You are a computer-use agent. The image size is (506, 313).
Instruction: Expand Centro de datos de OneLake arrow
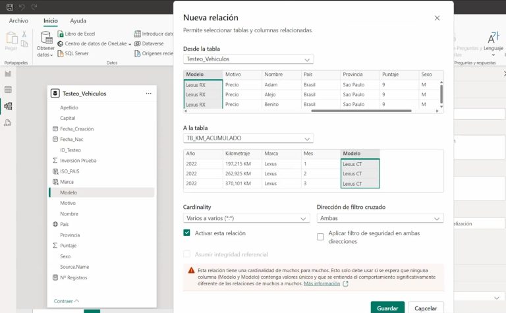(130, 44)
